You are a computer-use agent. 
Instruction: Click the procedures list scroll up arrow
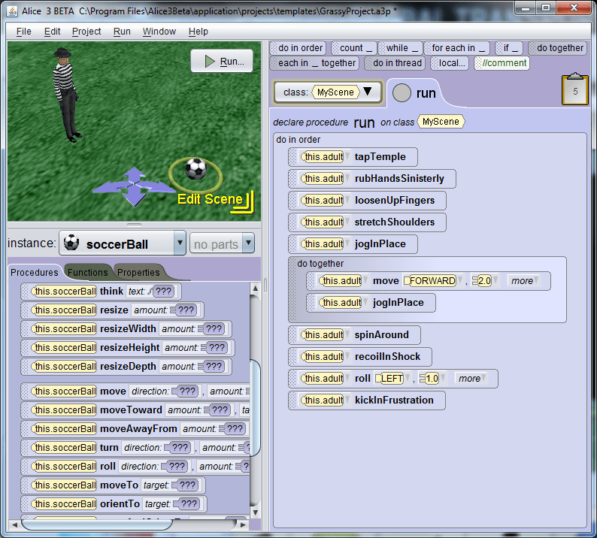click(255, 289)
